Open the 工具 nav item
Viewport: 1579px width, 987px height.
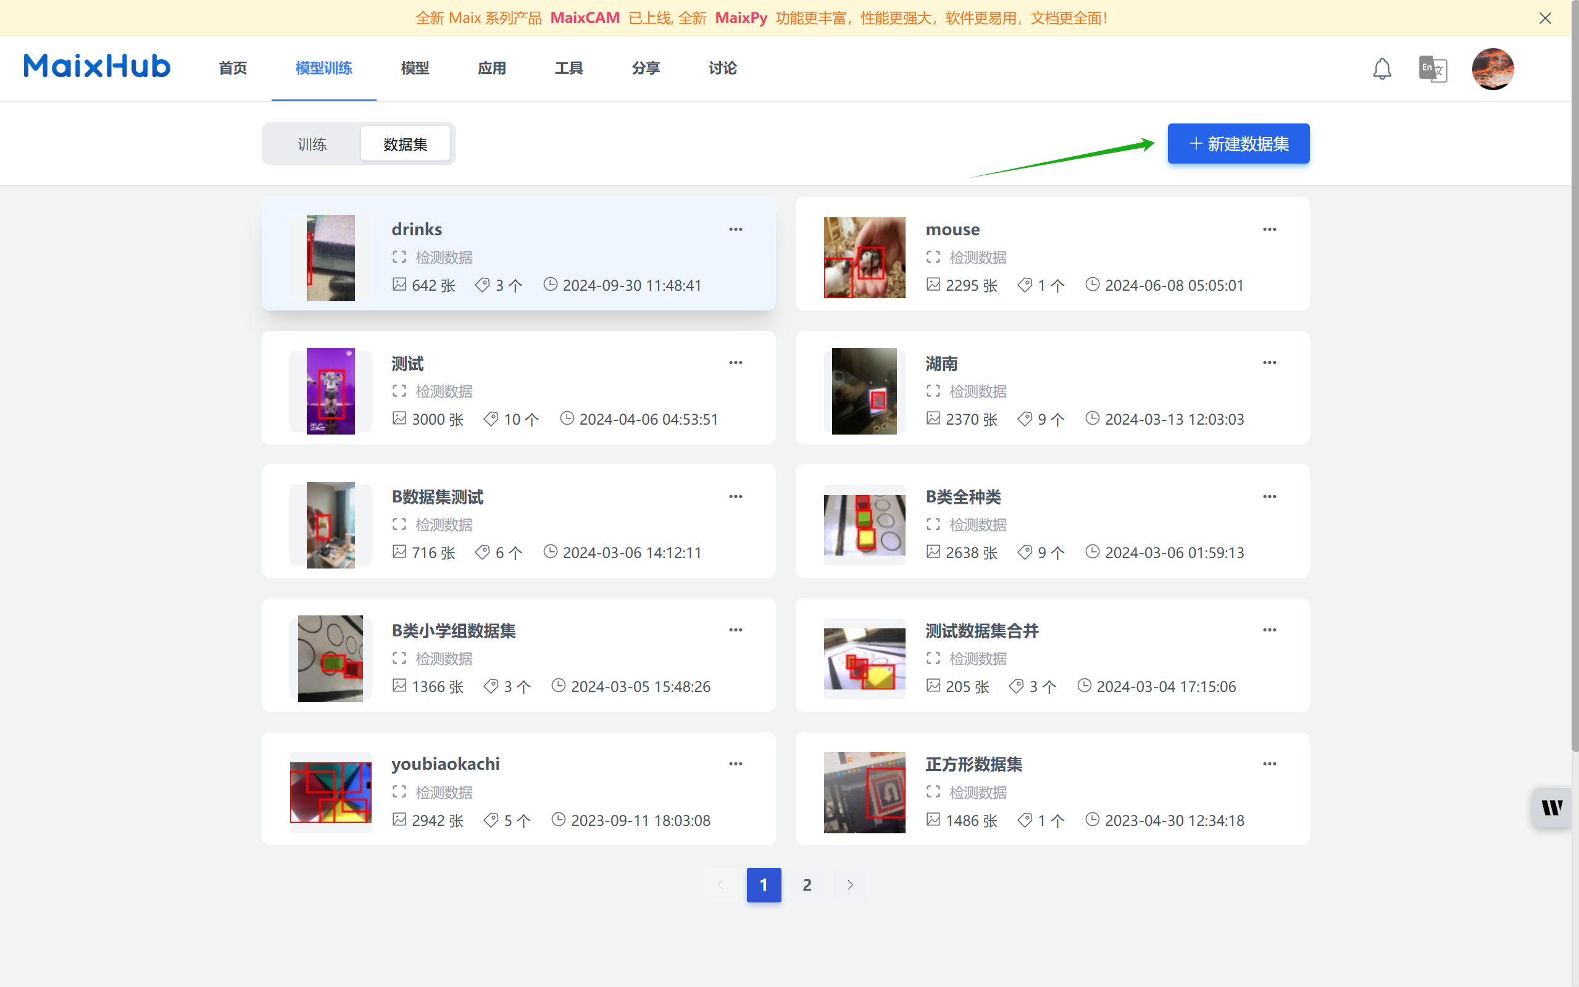[x=569, y=68]
